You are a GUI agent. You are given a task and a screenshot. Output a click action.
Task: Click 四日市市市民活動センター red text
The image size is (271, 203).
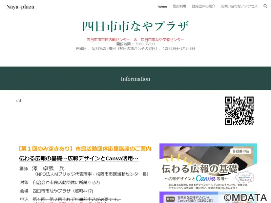(108, 40)
